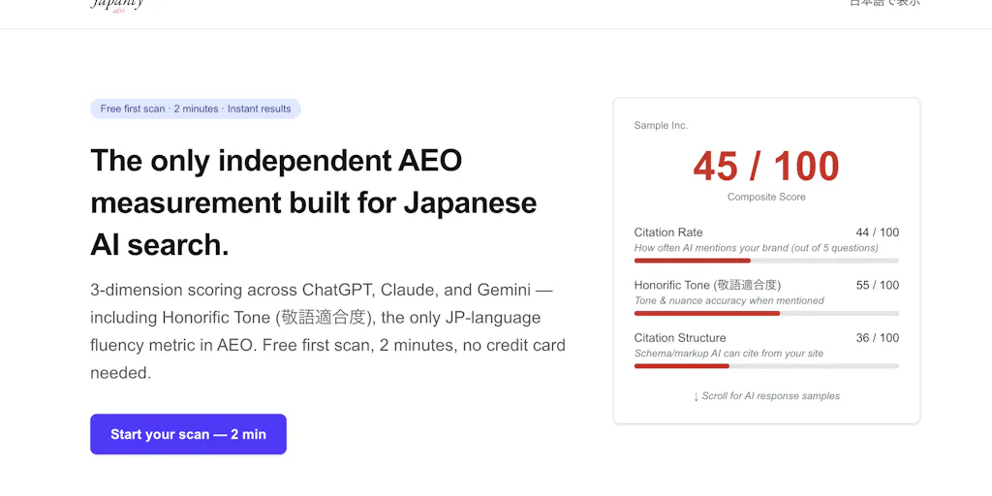Click the Citation Rate label
992x496 pixels.
pyautogui.click(x=668, y=232)
